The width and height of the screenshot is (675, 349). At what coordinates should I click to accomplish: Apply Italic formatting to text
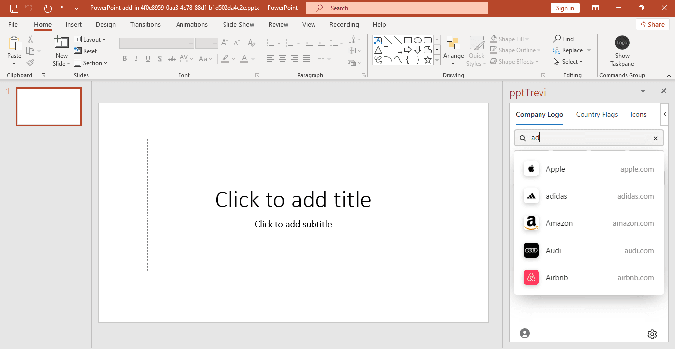point(136,59)
